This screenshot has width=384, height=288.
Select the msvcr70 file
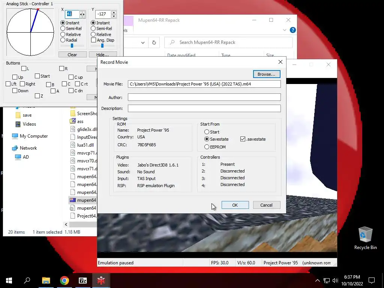point(87,160)
